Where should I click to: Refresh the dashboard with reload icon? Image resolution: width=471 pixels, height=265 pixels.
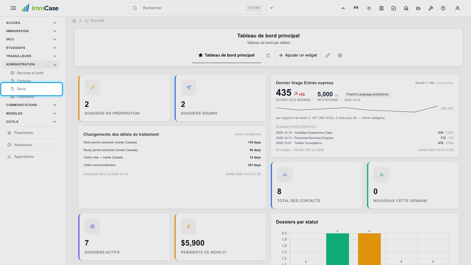pyautogui.click(x=268, y=55)
